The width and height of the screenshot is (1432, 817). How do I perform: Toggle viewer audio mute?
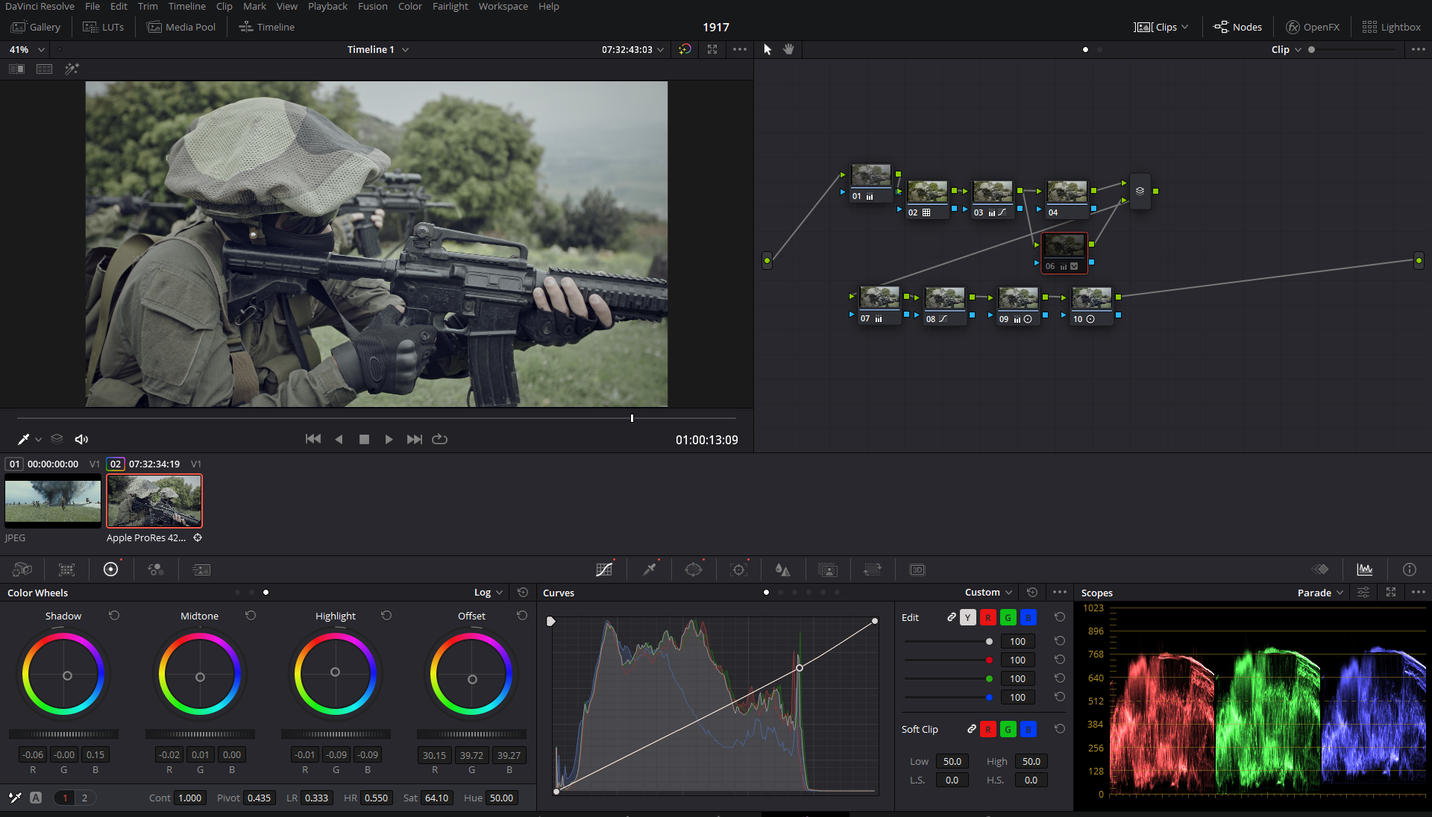click(x=82, y=440)
